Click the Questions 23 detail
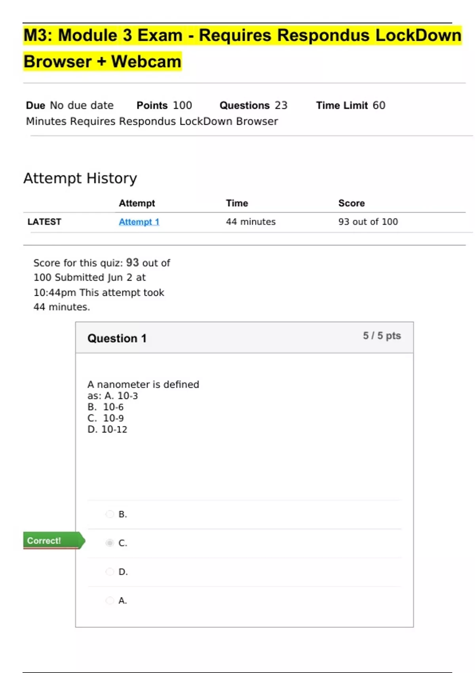 (253, 105)
